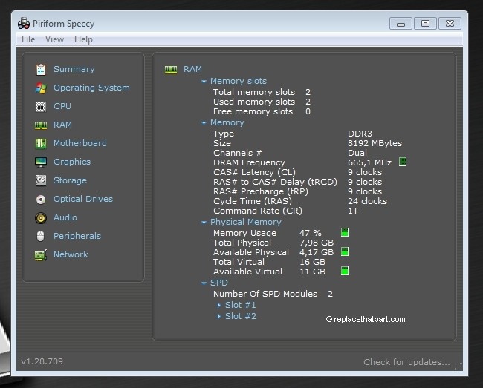Open the Help menu
The height and width of the screenshot is (388, 483).
click(83, 39)
